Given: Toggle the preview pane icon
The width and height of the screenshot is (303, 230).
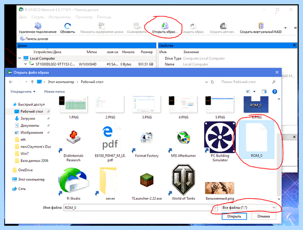Looking at the screenshot, I should pos(264,91).
